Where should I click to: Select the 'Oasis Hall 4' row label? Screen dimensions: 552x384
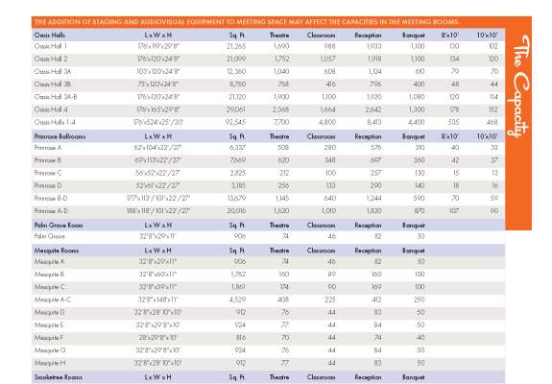(x=51, y=109)
